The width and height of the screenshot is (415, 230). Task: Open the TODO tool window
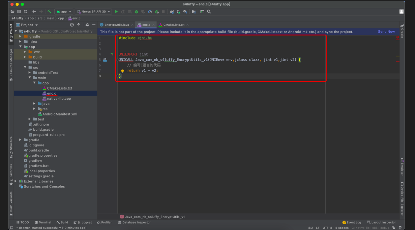point(23,222)
